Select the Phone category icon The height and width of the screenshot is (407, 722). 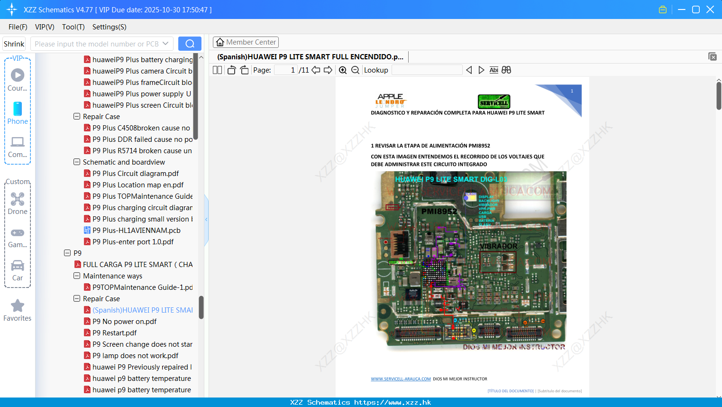[x=18, y=113]
